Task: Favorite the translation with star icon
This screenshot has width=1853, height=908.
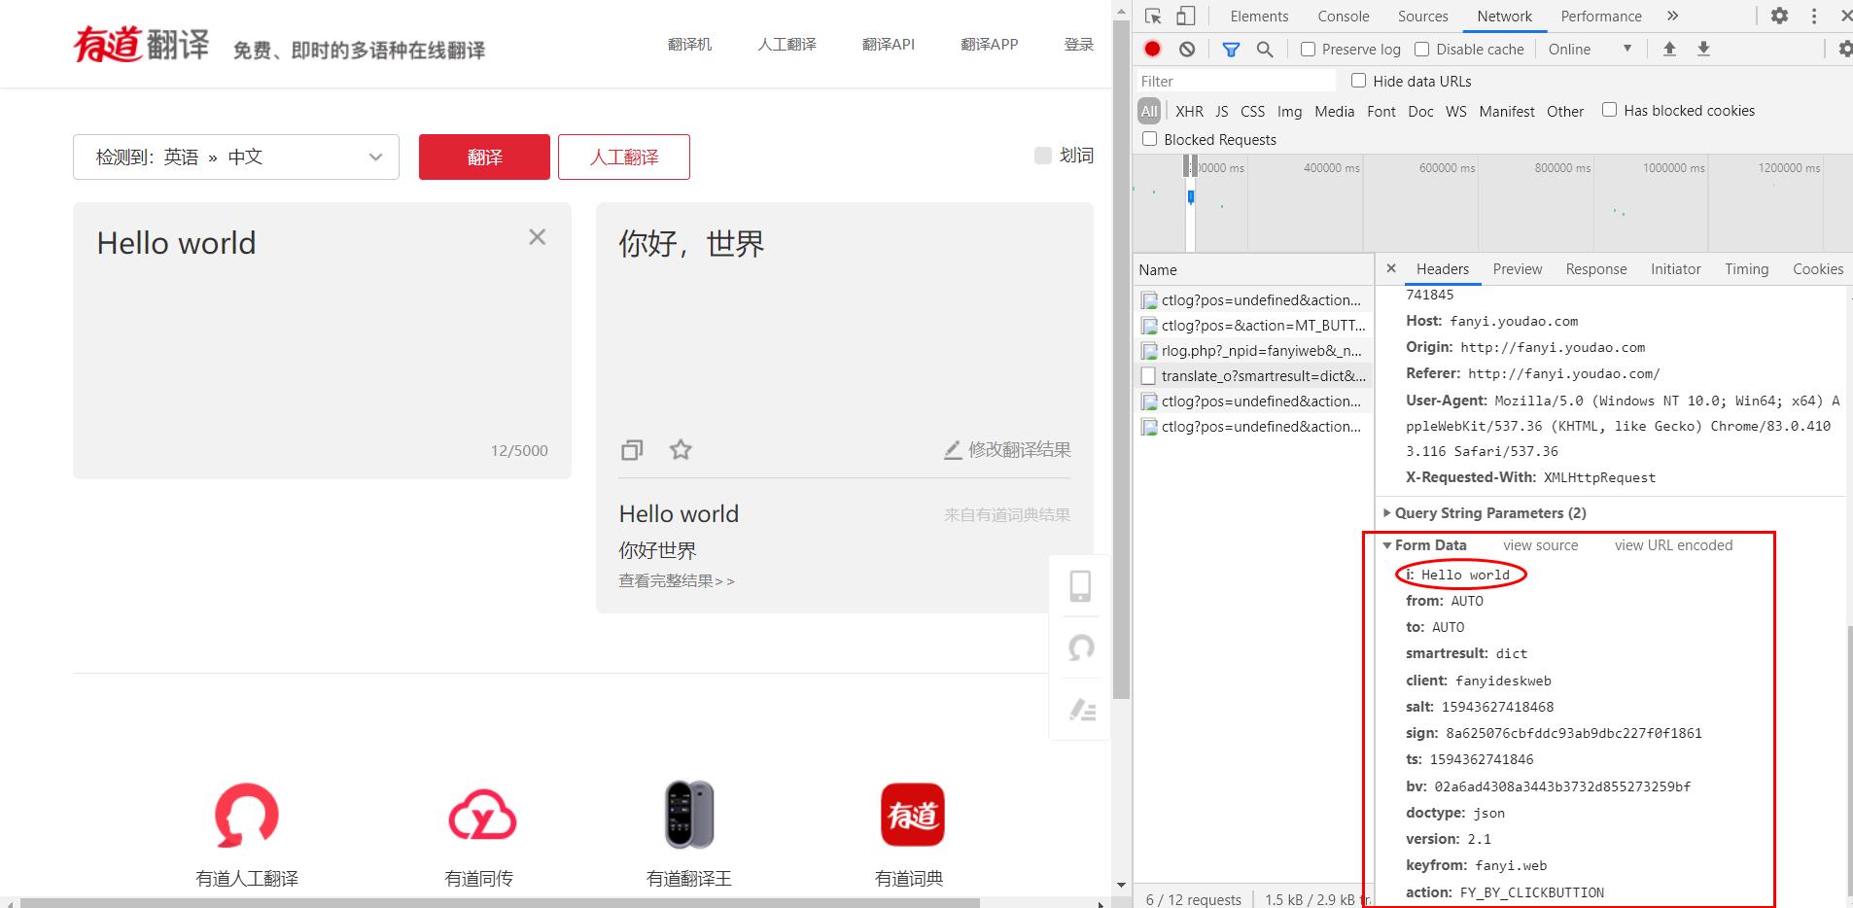Action: (x=681, y=449)
